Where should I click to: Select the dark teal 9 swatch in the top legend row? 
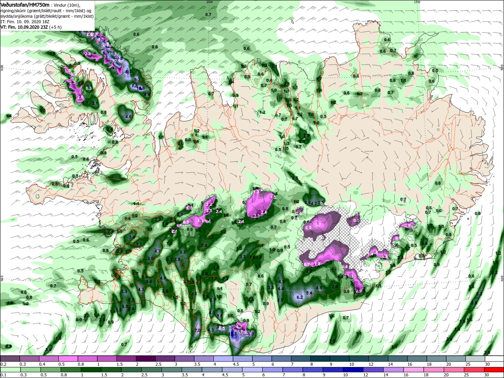[x=339, y=359]
